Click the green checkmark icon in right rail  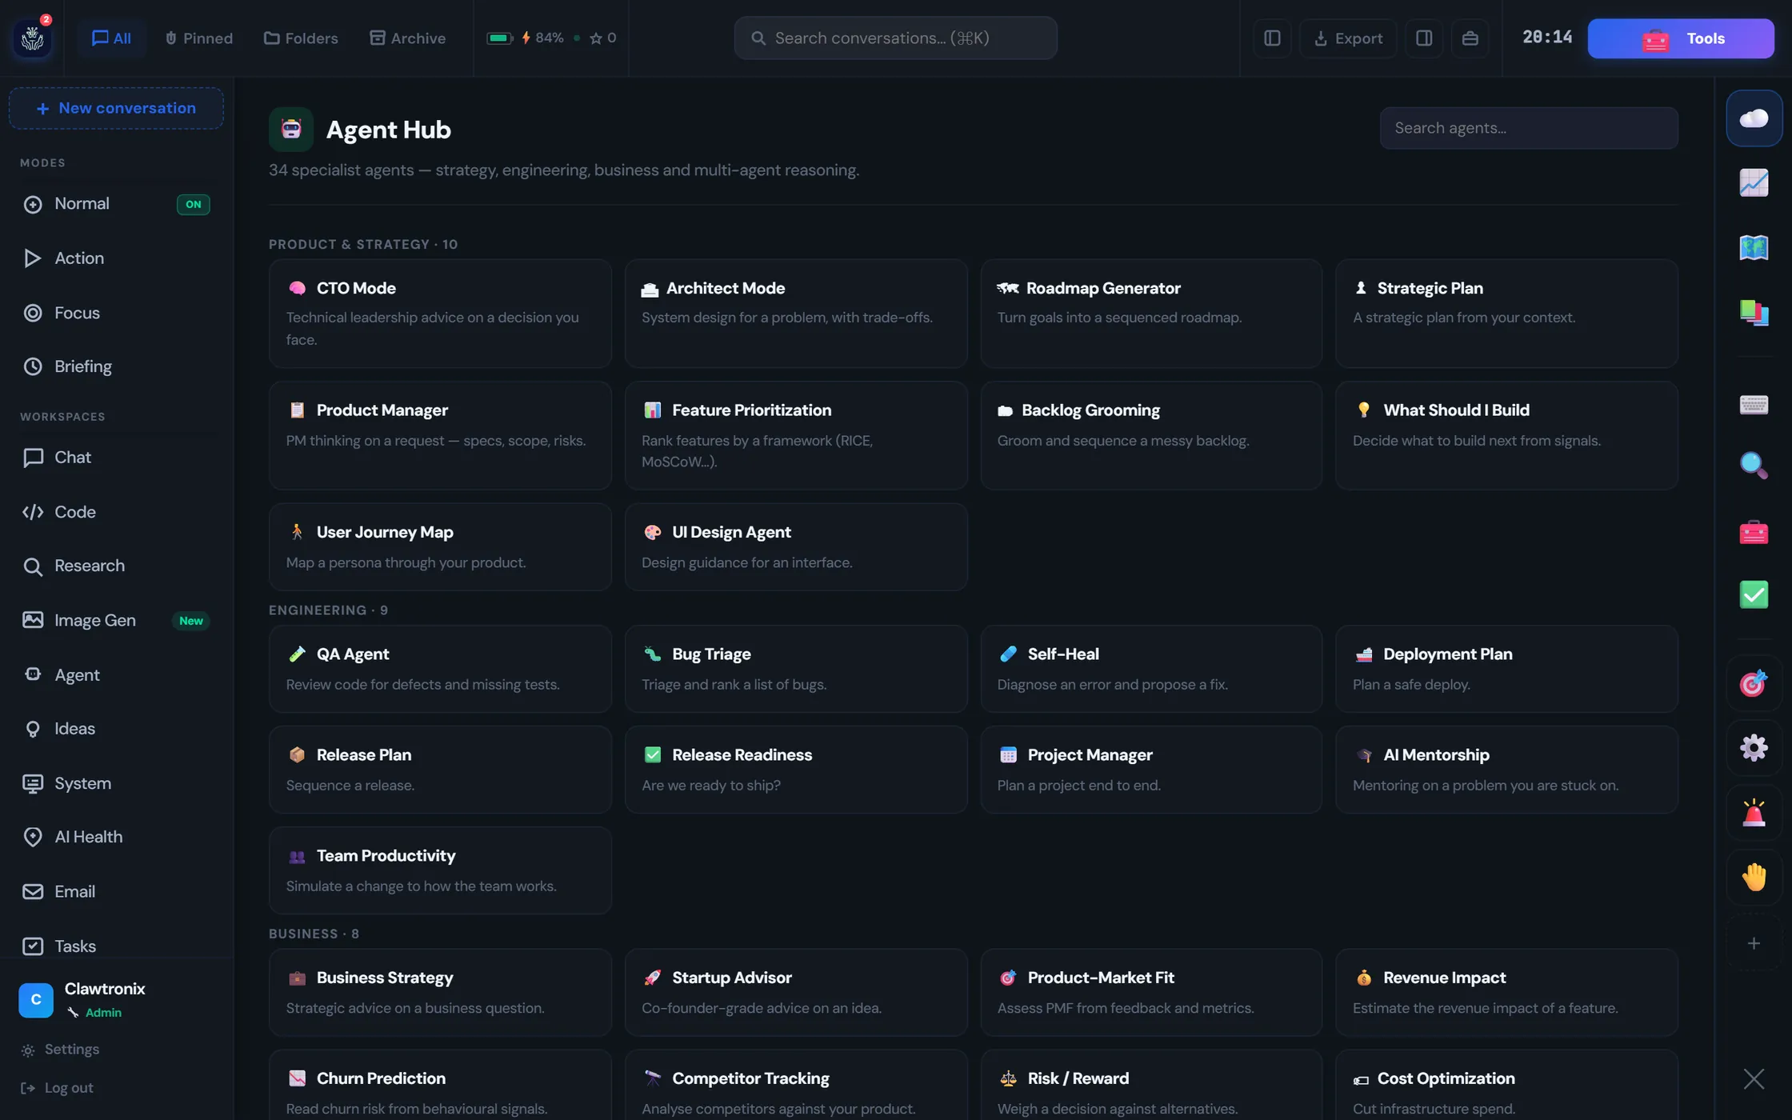point(1754,594)
